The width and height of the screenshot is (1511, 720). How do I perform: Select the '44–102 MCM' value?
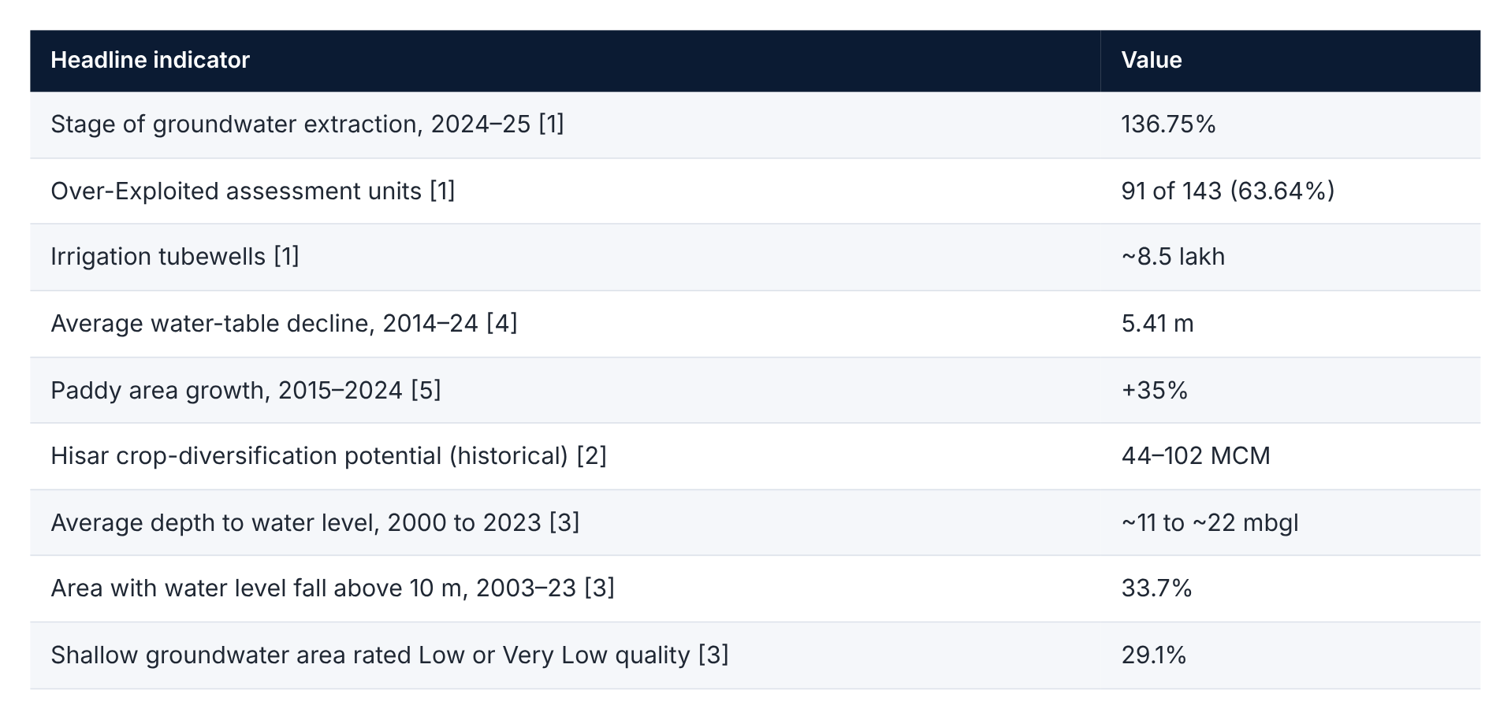[1196, 456]
